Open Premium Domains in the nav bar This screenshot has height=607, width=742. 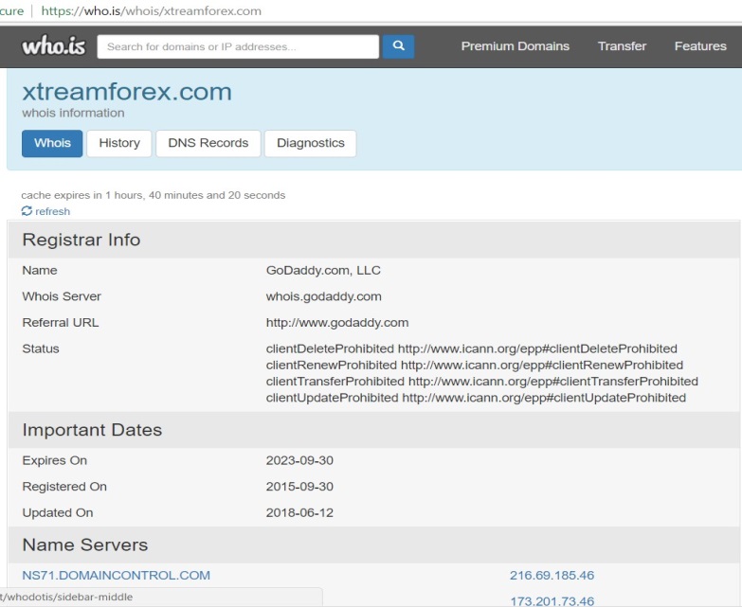coord(516,46)
